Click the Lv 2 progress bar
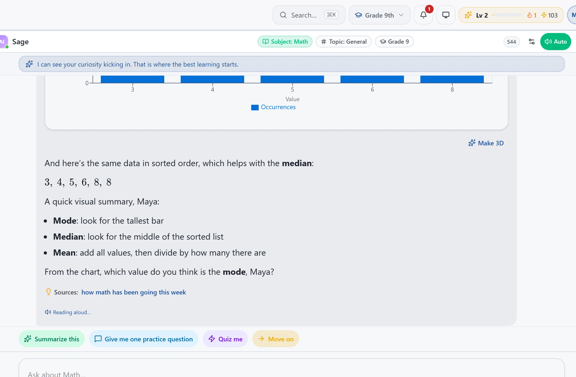Screen dimensions: 576x377 pyautogui.click(x=507, y=15)
